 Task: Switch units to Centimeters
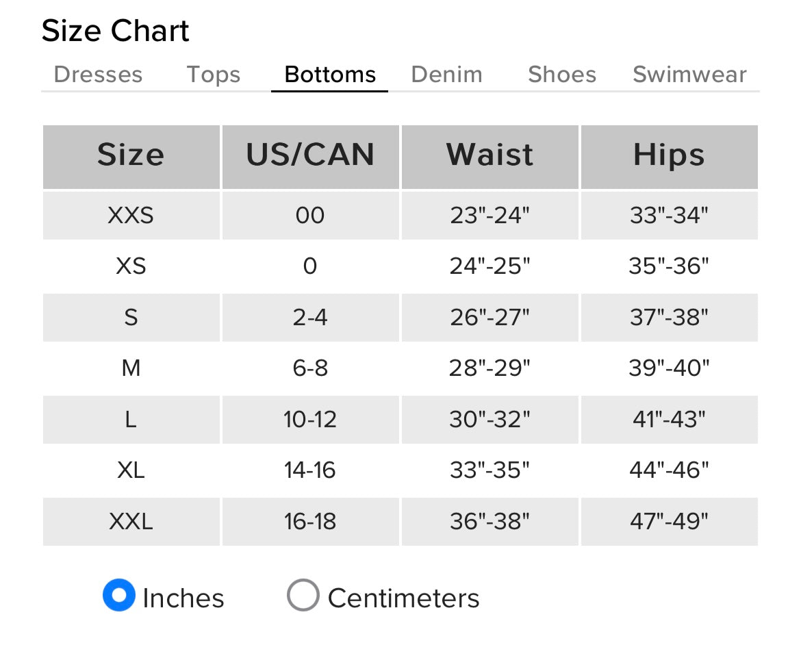[303, 596]
